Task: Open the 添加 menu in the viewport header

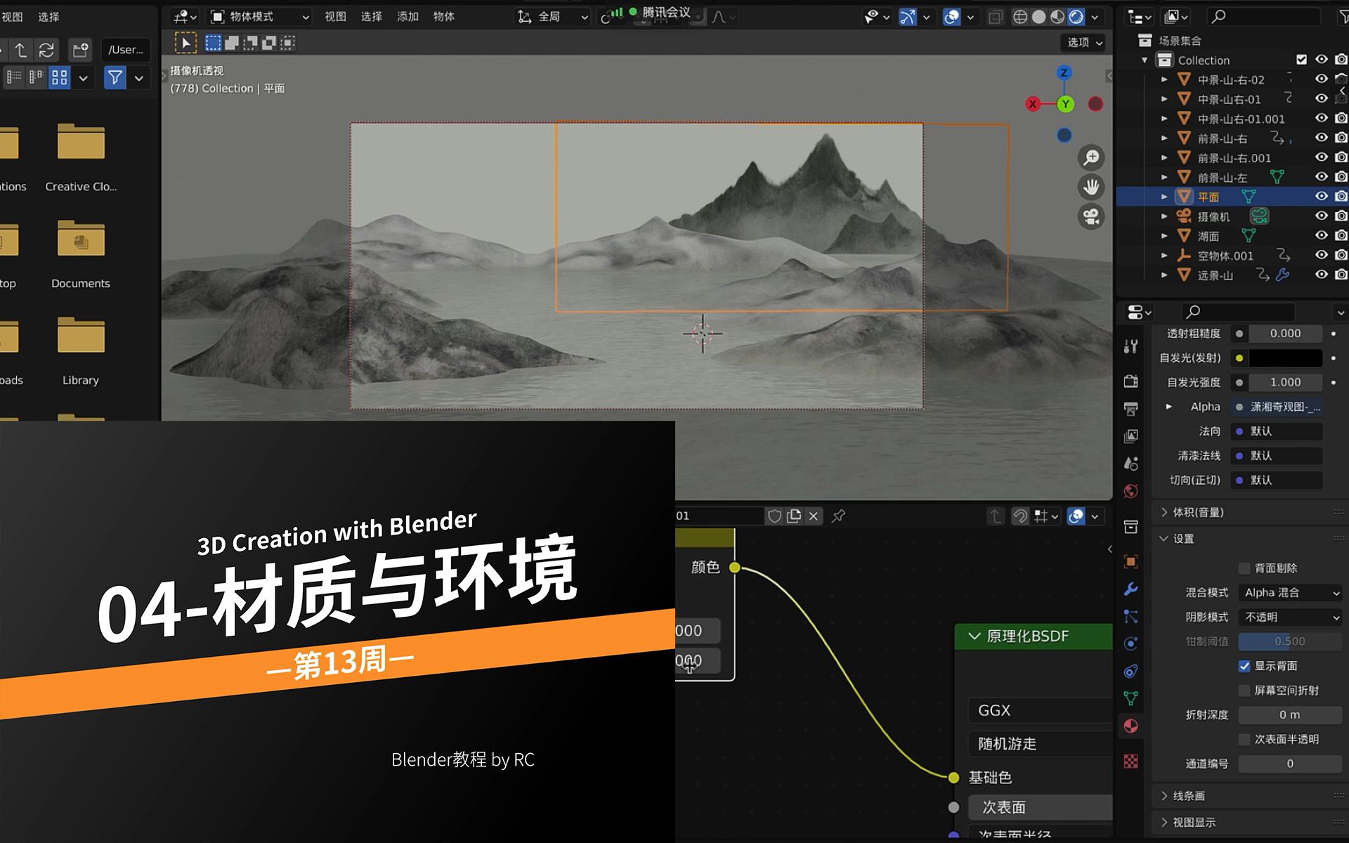Action: click(x=408, y=16)
